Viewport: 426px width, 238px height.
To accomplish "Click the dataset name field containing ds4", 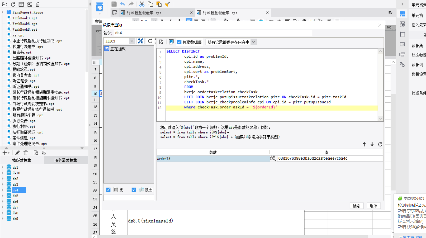I will tap(213, 33).
